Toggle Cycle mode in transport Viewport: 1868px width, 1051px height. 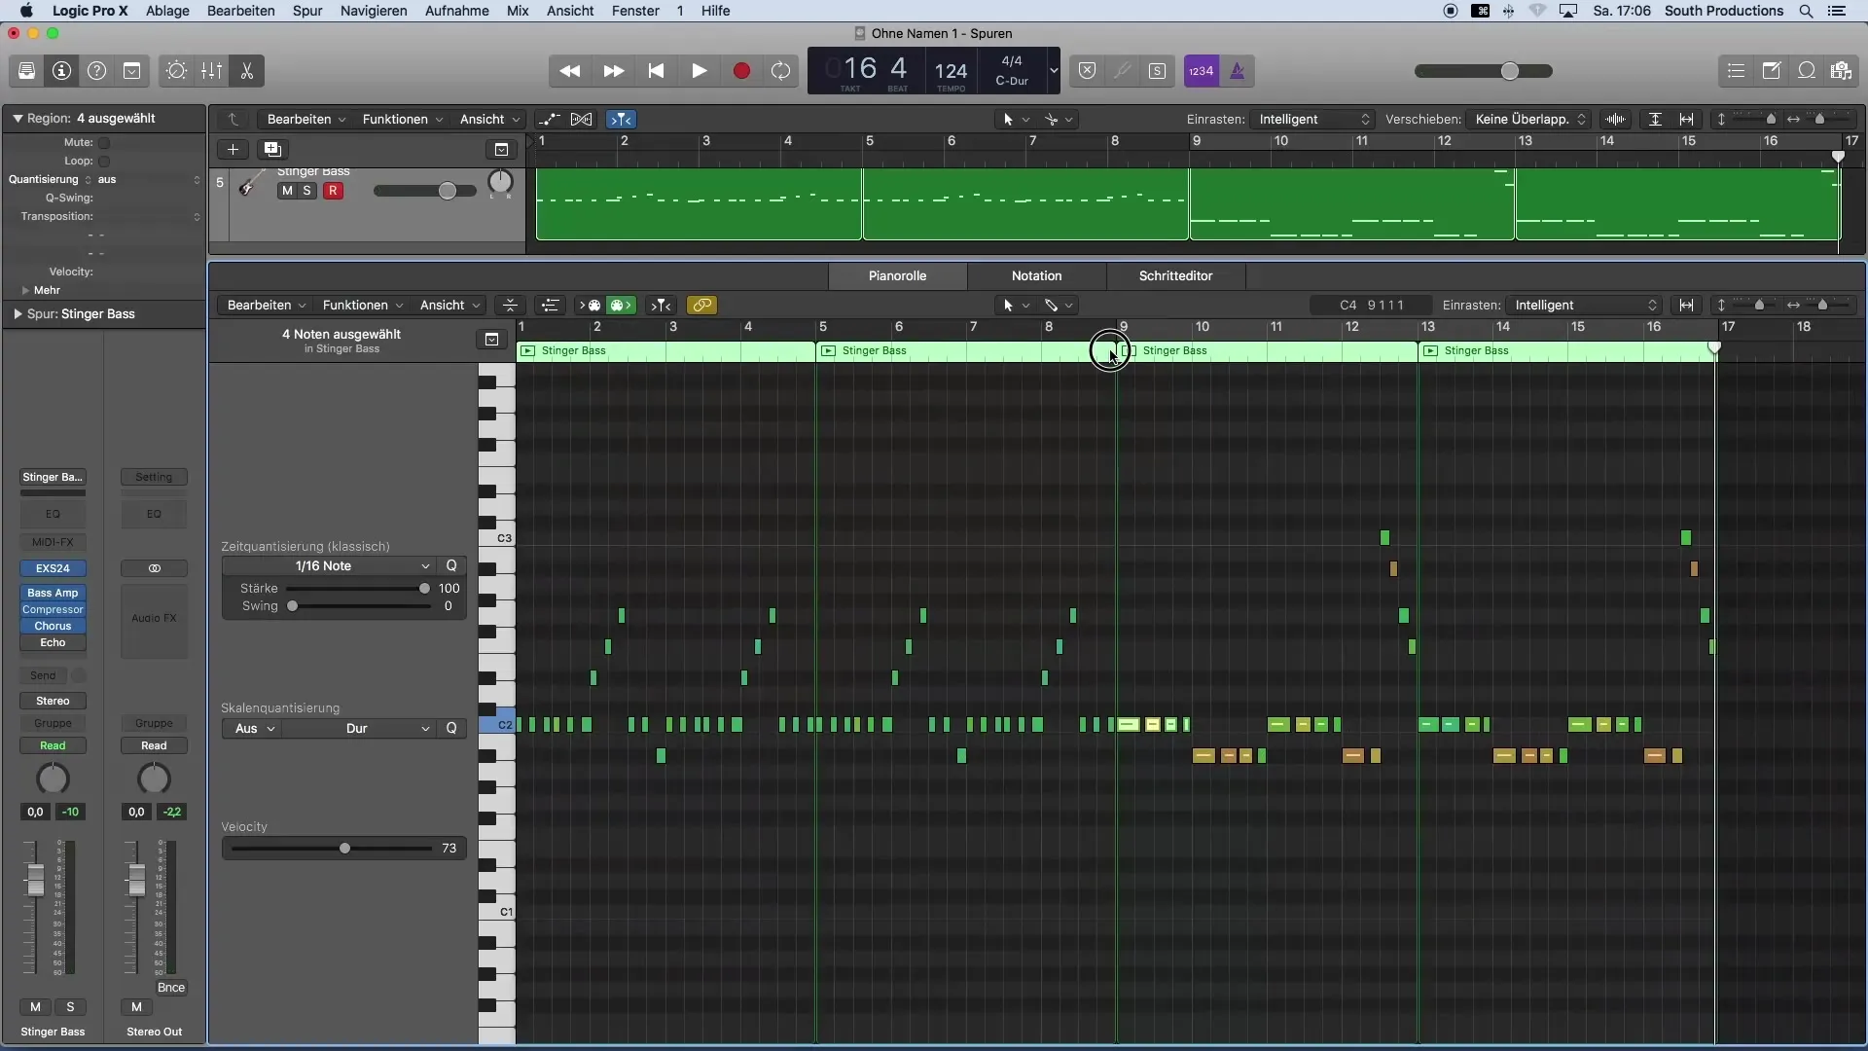780,71
